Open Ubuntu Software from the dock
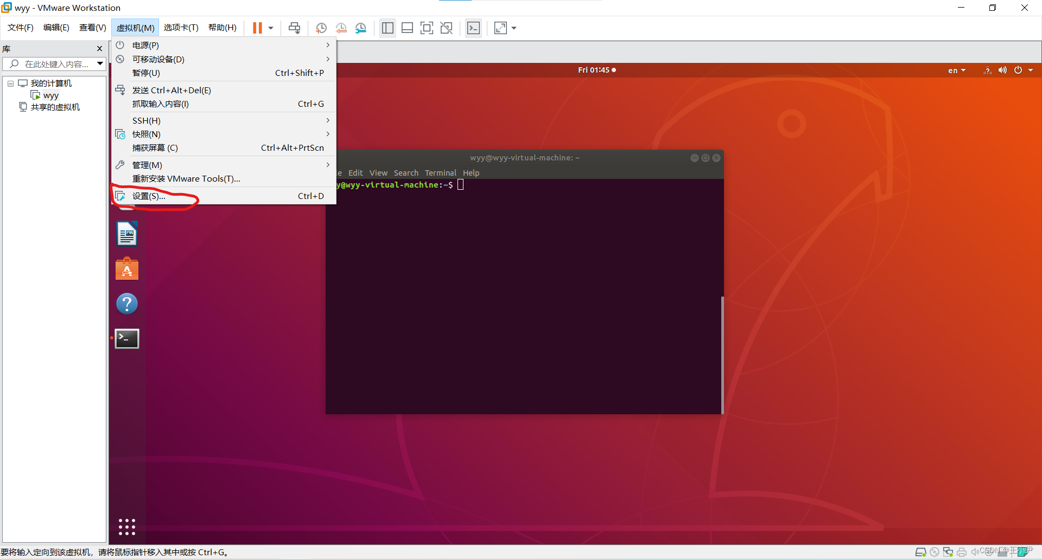 pyautogui.click(x=127, y=269)
